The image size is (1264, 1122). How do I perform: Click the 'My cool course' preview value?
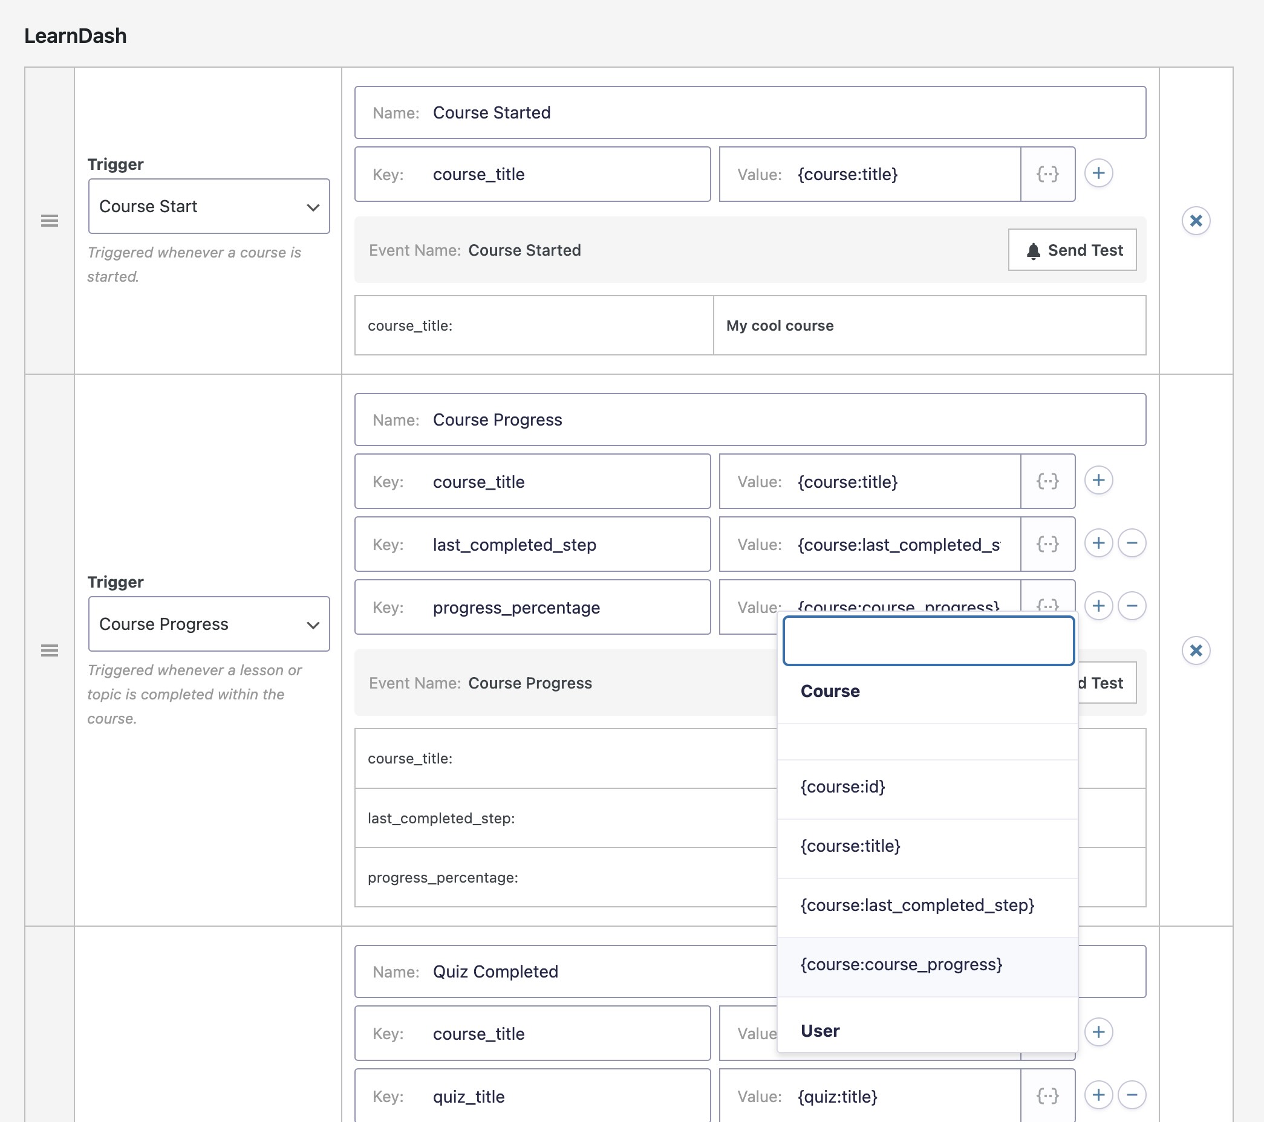(x=780, y=326)
